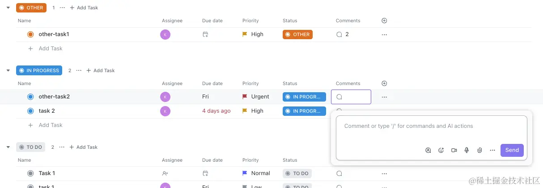Viewport: 543px width, 188px height.
Task: Open more options for other-task2 row
Action: click(384, 97)
